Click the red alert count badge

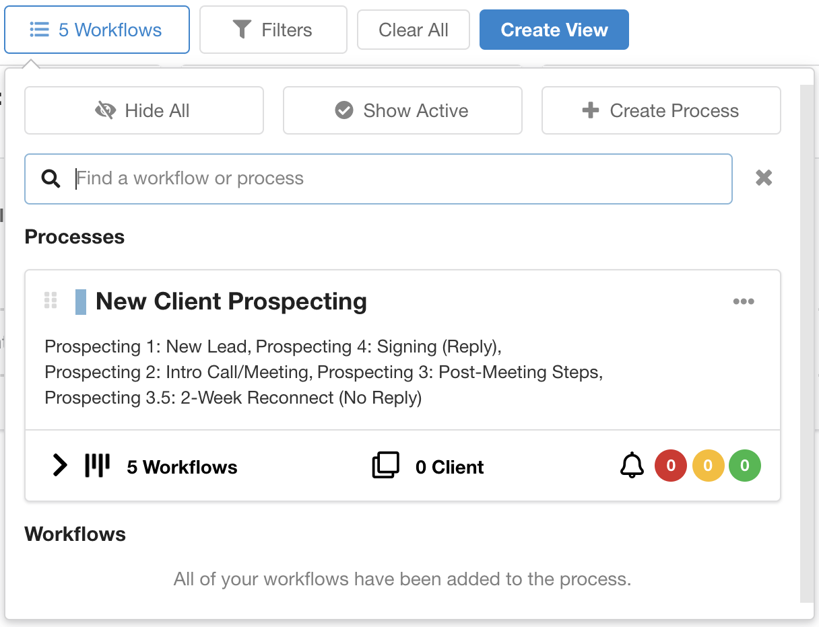tap(670, 466)
